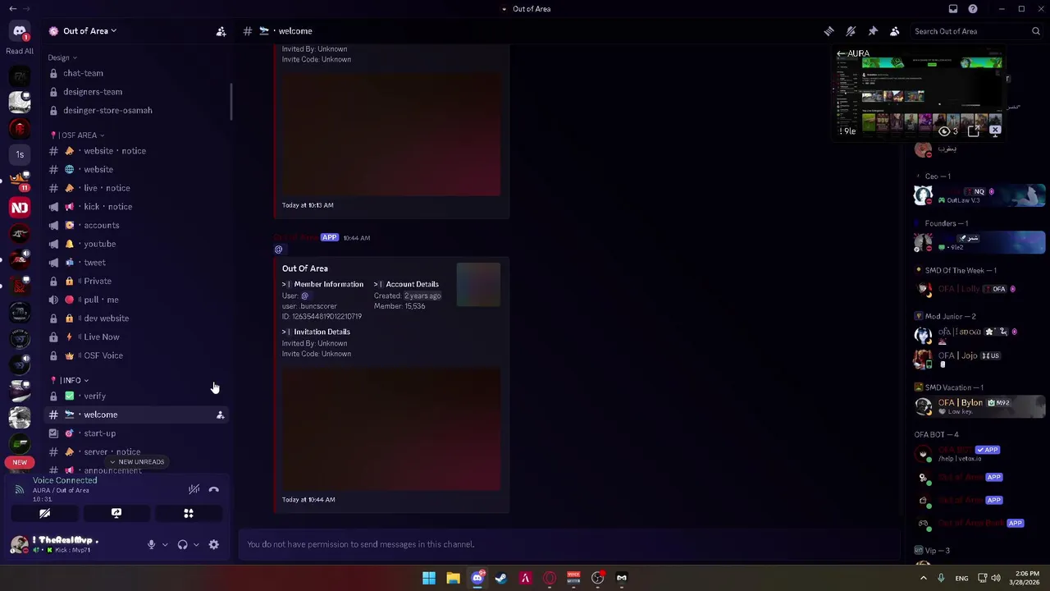Click Read All under home icon
1050x591 pixels.
[x=20, y=51]
